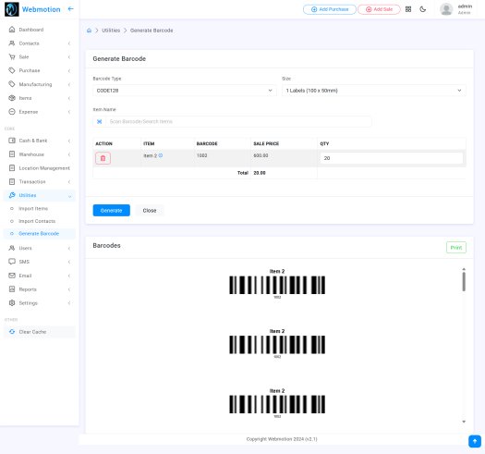Image resolution: width=485 pixels, height=454 pixels.
Task: Expand the Contacts menu chevron
Action: tap(69, 43)
